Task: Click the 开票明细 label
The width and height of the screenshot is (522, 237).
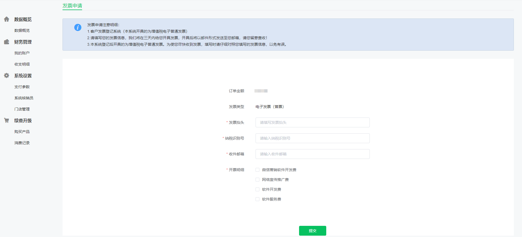Action: pos(237,170)
